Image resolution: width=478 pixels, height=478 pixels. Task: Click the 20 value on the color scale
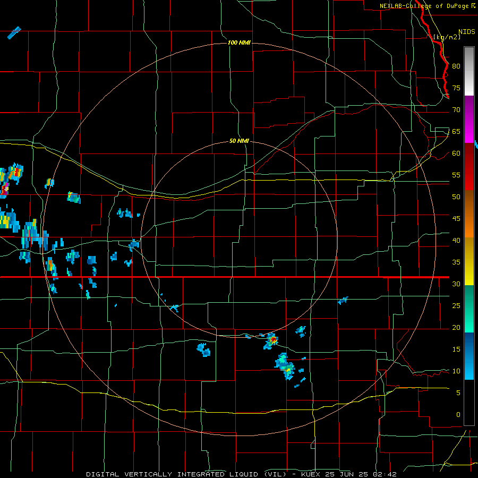[x=456, y=327]
